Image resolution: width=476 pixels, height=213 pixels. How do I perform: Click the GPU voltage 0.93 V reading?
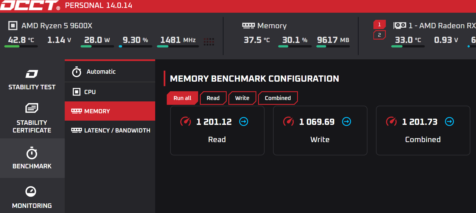pos(446,40)
